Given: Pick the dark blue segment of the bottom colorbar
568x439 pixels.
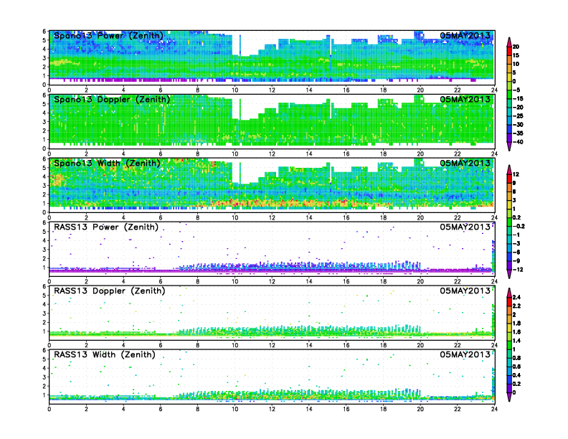Looking at the screenshot, I should tap(509, 379).
